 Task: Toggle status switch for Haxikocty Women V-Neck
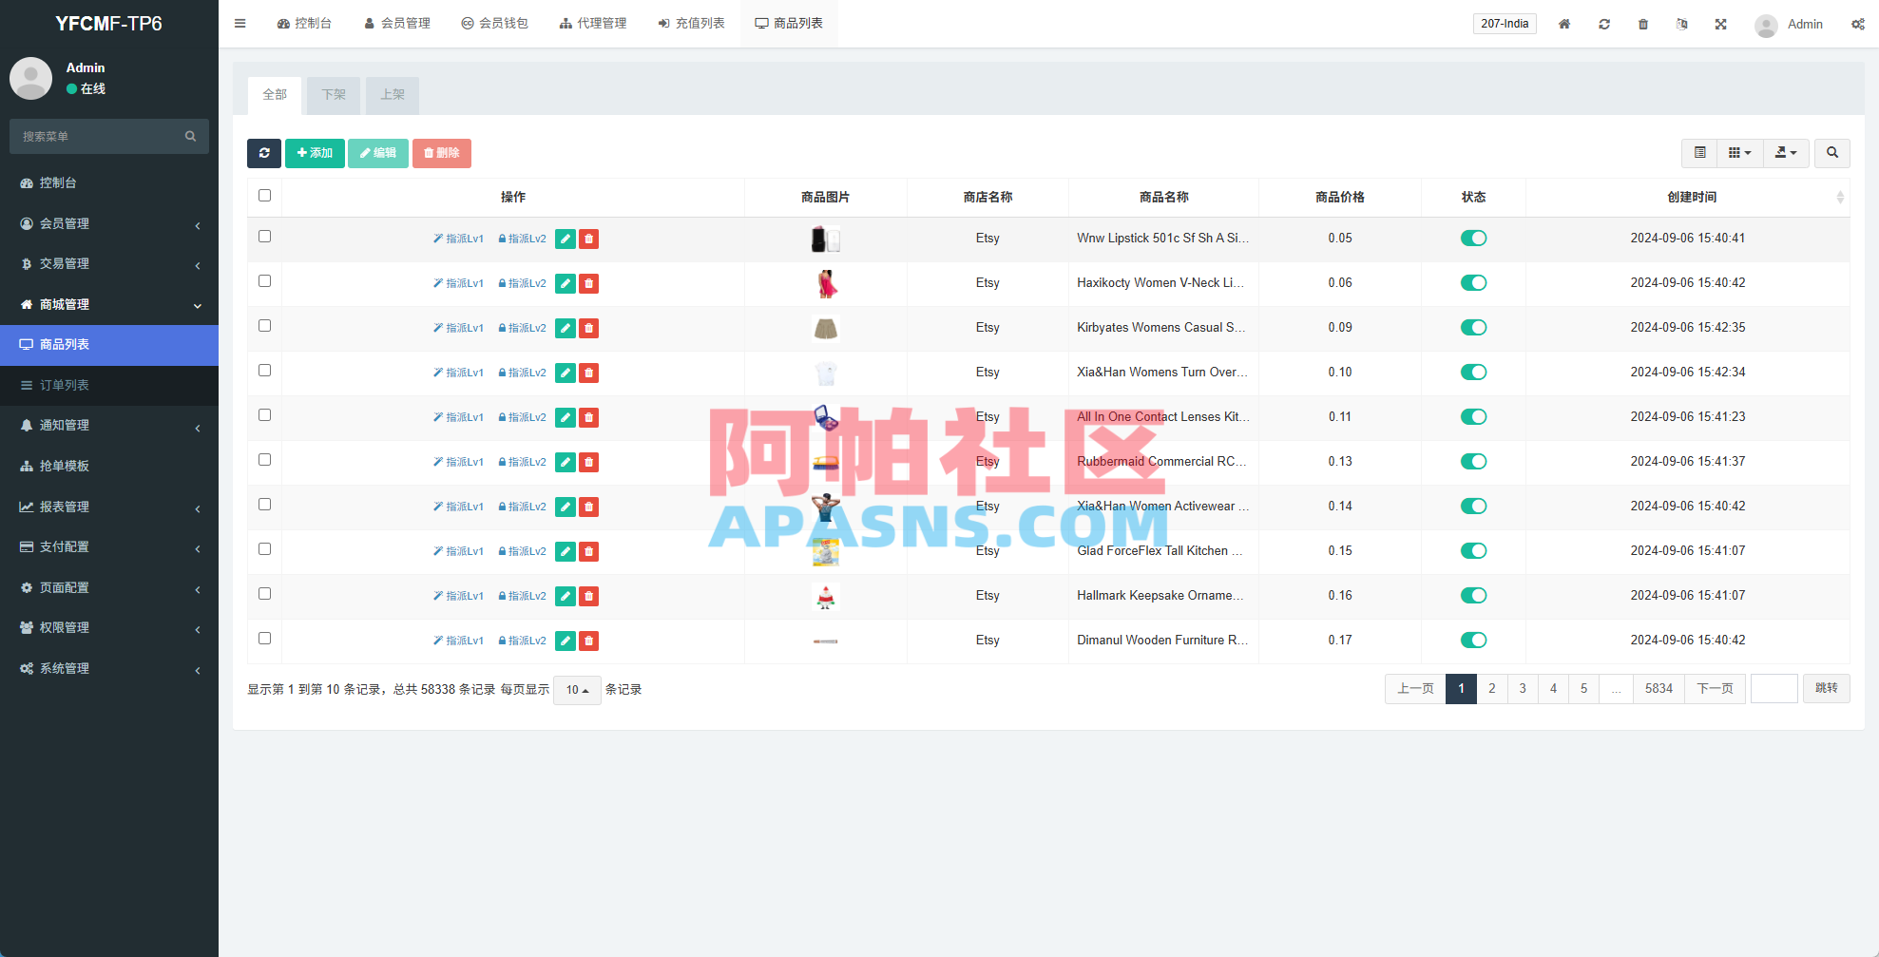coord(1473,283)
